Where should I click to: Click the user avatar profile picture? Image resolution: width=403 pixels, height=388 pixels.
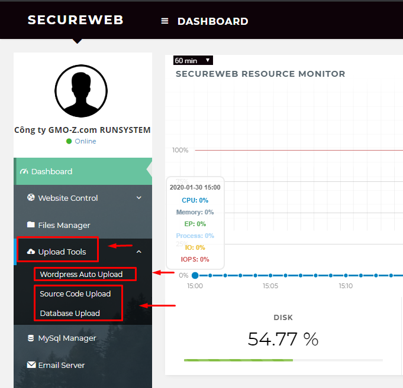[x=81, y=91]
